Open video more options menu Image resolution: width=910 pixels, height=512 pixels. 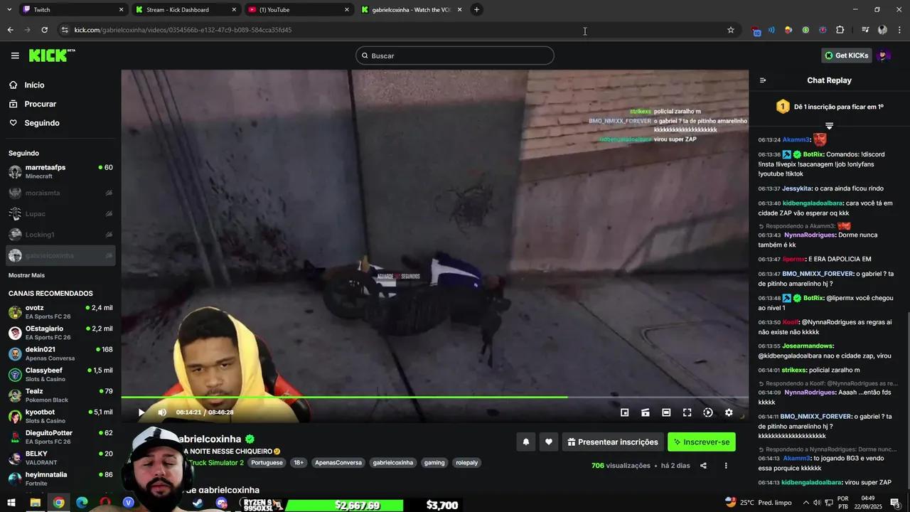(x=726, y=466)
